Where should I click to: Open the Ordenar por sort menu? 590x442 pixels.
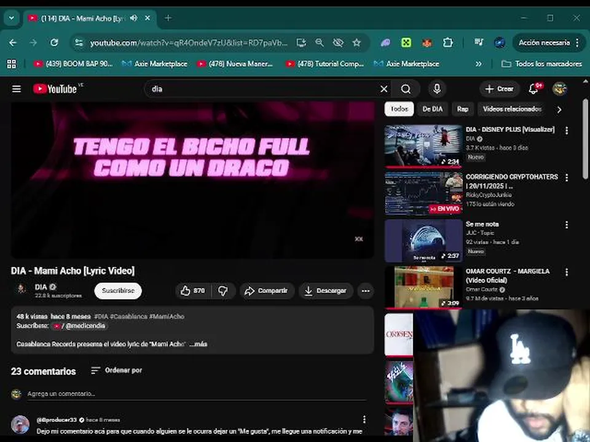(117, 370)
